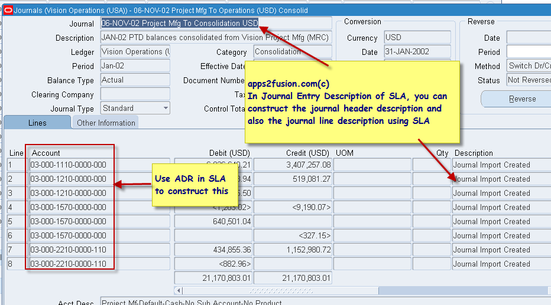
Task: Click the Reverse Method field Switch Dr/Cr
Action: [529, 66]
